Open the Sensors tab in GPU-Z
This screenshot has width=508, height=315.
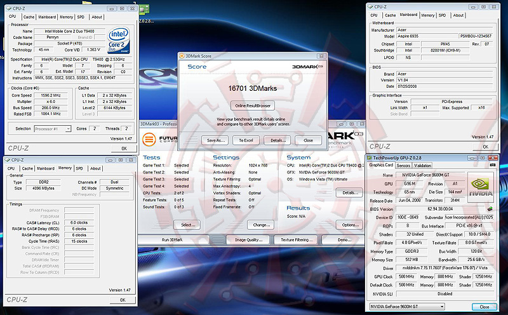(x=403, y=165)
